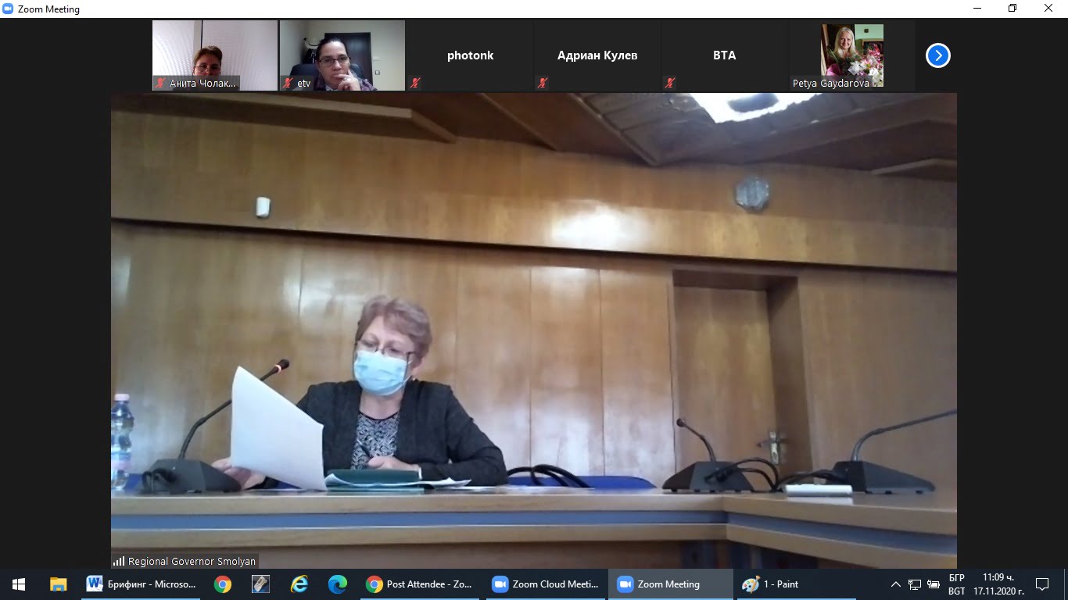Image resolution: width=1068 pixels, height=600 pixels.
Task: Open File Explorer from the taskbar
Action: point(58,584)
